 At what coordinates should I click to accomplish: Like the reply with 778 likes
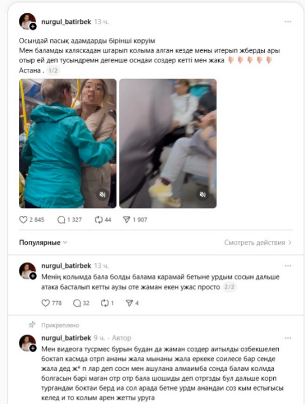pyautogui.click(x=46, y=303)
